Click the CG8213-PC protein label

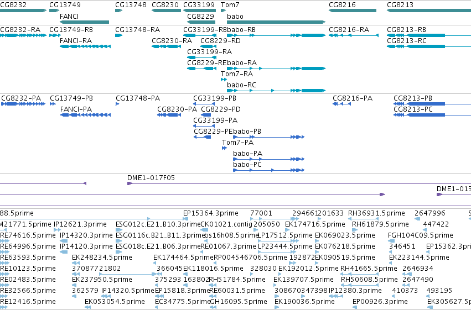point(413,109)
